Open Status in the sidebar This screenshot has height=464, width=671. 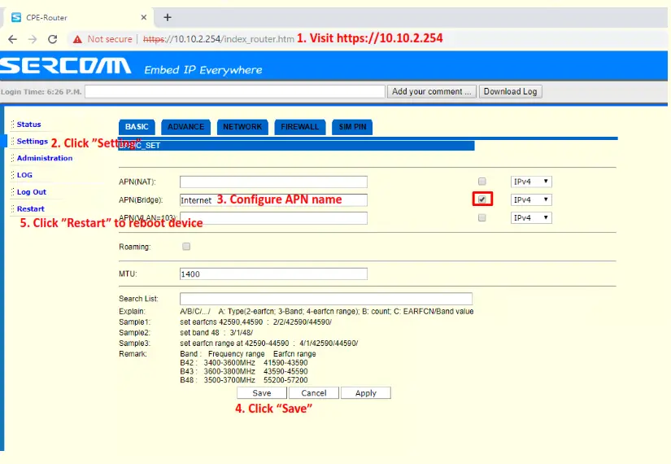[28, 125]
